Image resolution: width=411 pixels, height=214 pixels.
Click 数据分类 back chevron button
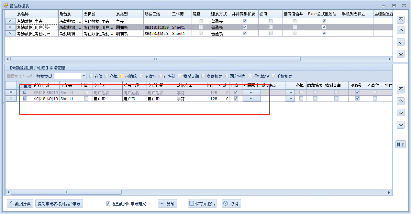[20, 204]
